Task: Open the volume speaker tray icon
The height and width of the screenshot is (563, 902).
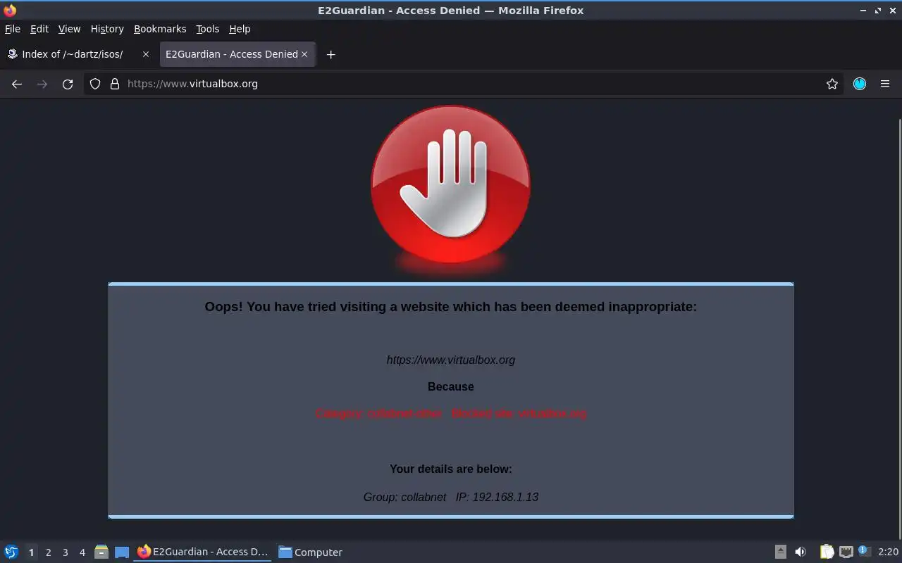Action: (x=801, y=552)
